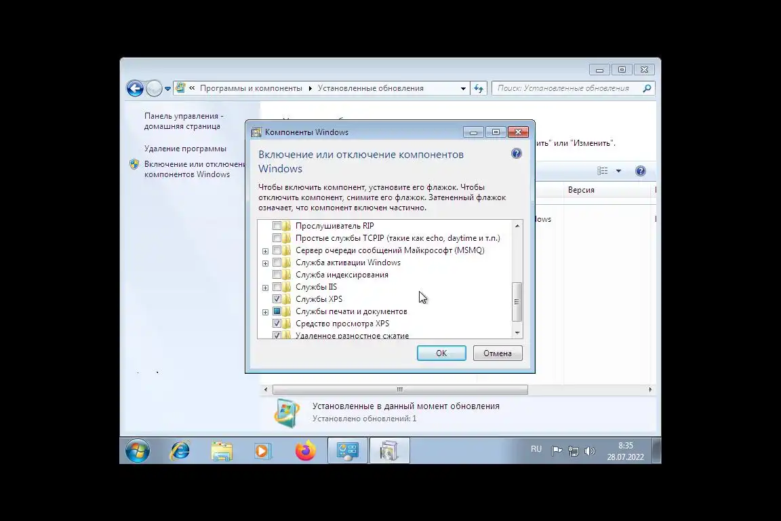Toggle the 'Служба активации Windows' checkbox
Image resolution: width=781 pixels, height=521 pixels.
click(277, 263)
